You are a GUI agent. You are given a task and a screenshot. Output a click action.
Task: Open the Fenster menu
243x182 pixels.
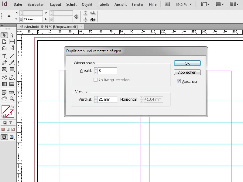coord(138,5)
